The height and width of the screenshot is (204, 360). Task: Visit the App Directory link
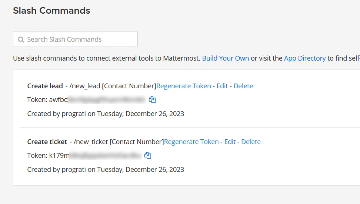[x=304, y=58]
